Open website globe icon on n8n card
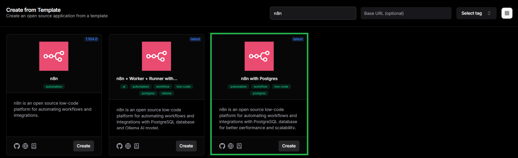 coord(25,146)
